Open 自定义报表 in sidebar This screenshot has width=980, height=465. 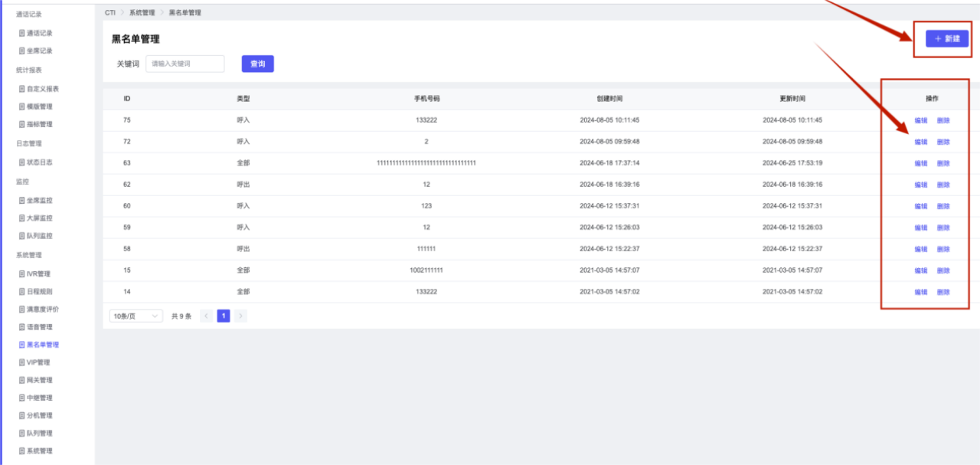[39, 89]
